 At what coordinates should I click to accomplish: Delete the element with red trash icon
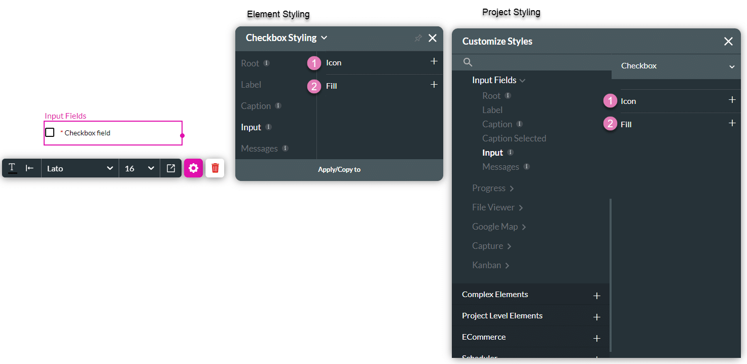[x=215, y=168]
